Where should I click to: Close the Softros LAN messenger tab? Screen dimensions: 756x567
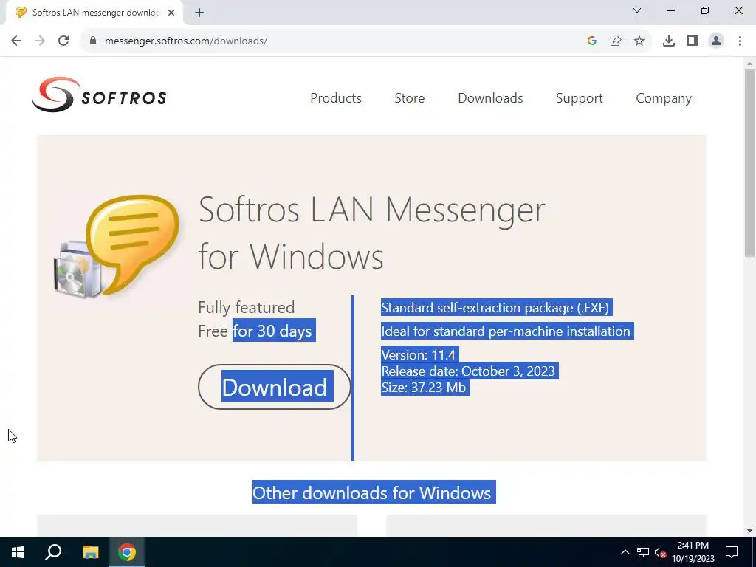(171, 13)
